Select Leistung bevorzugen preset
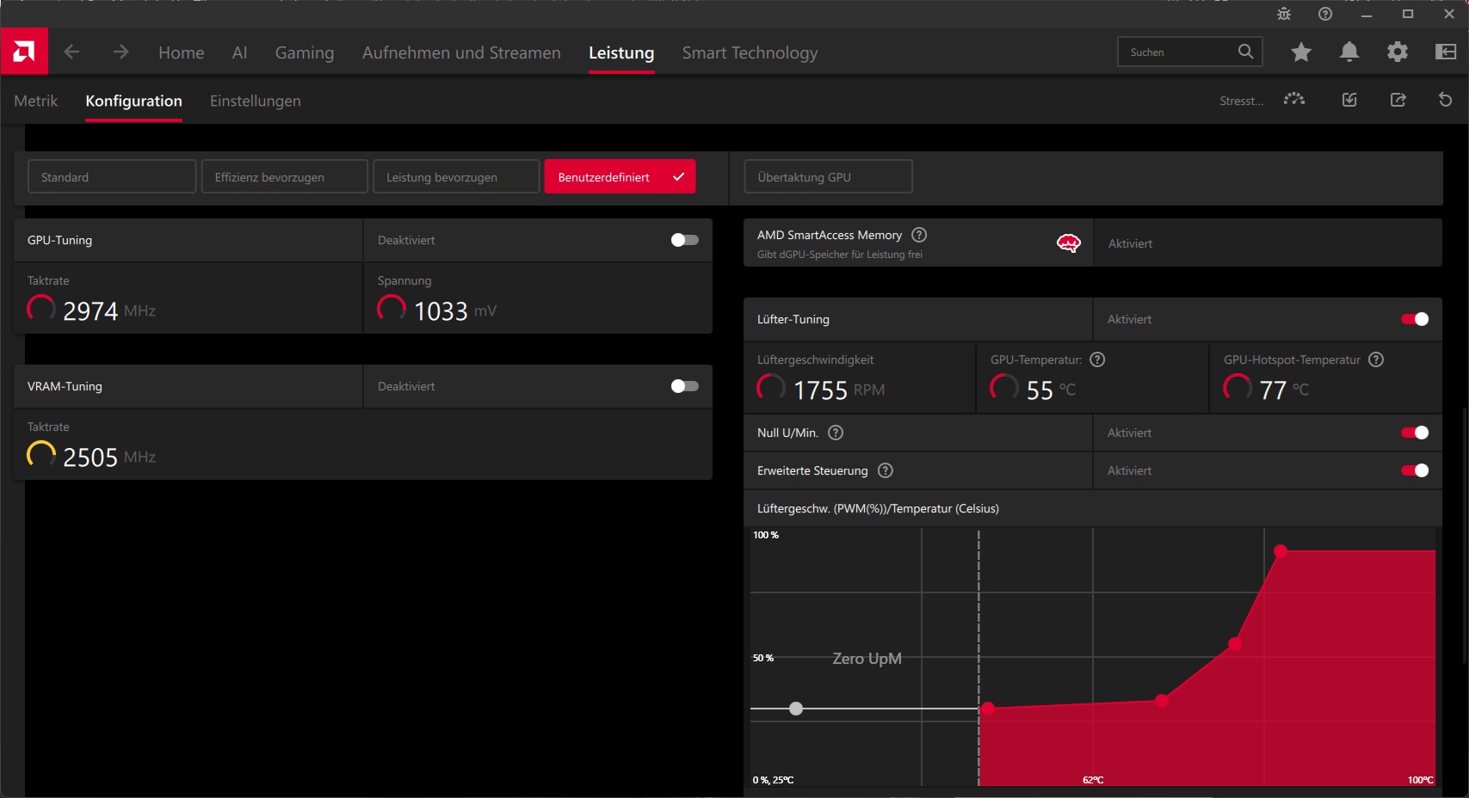The image size is (1469, 798). point(456,176)
